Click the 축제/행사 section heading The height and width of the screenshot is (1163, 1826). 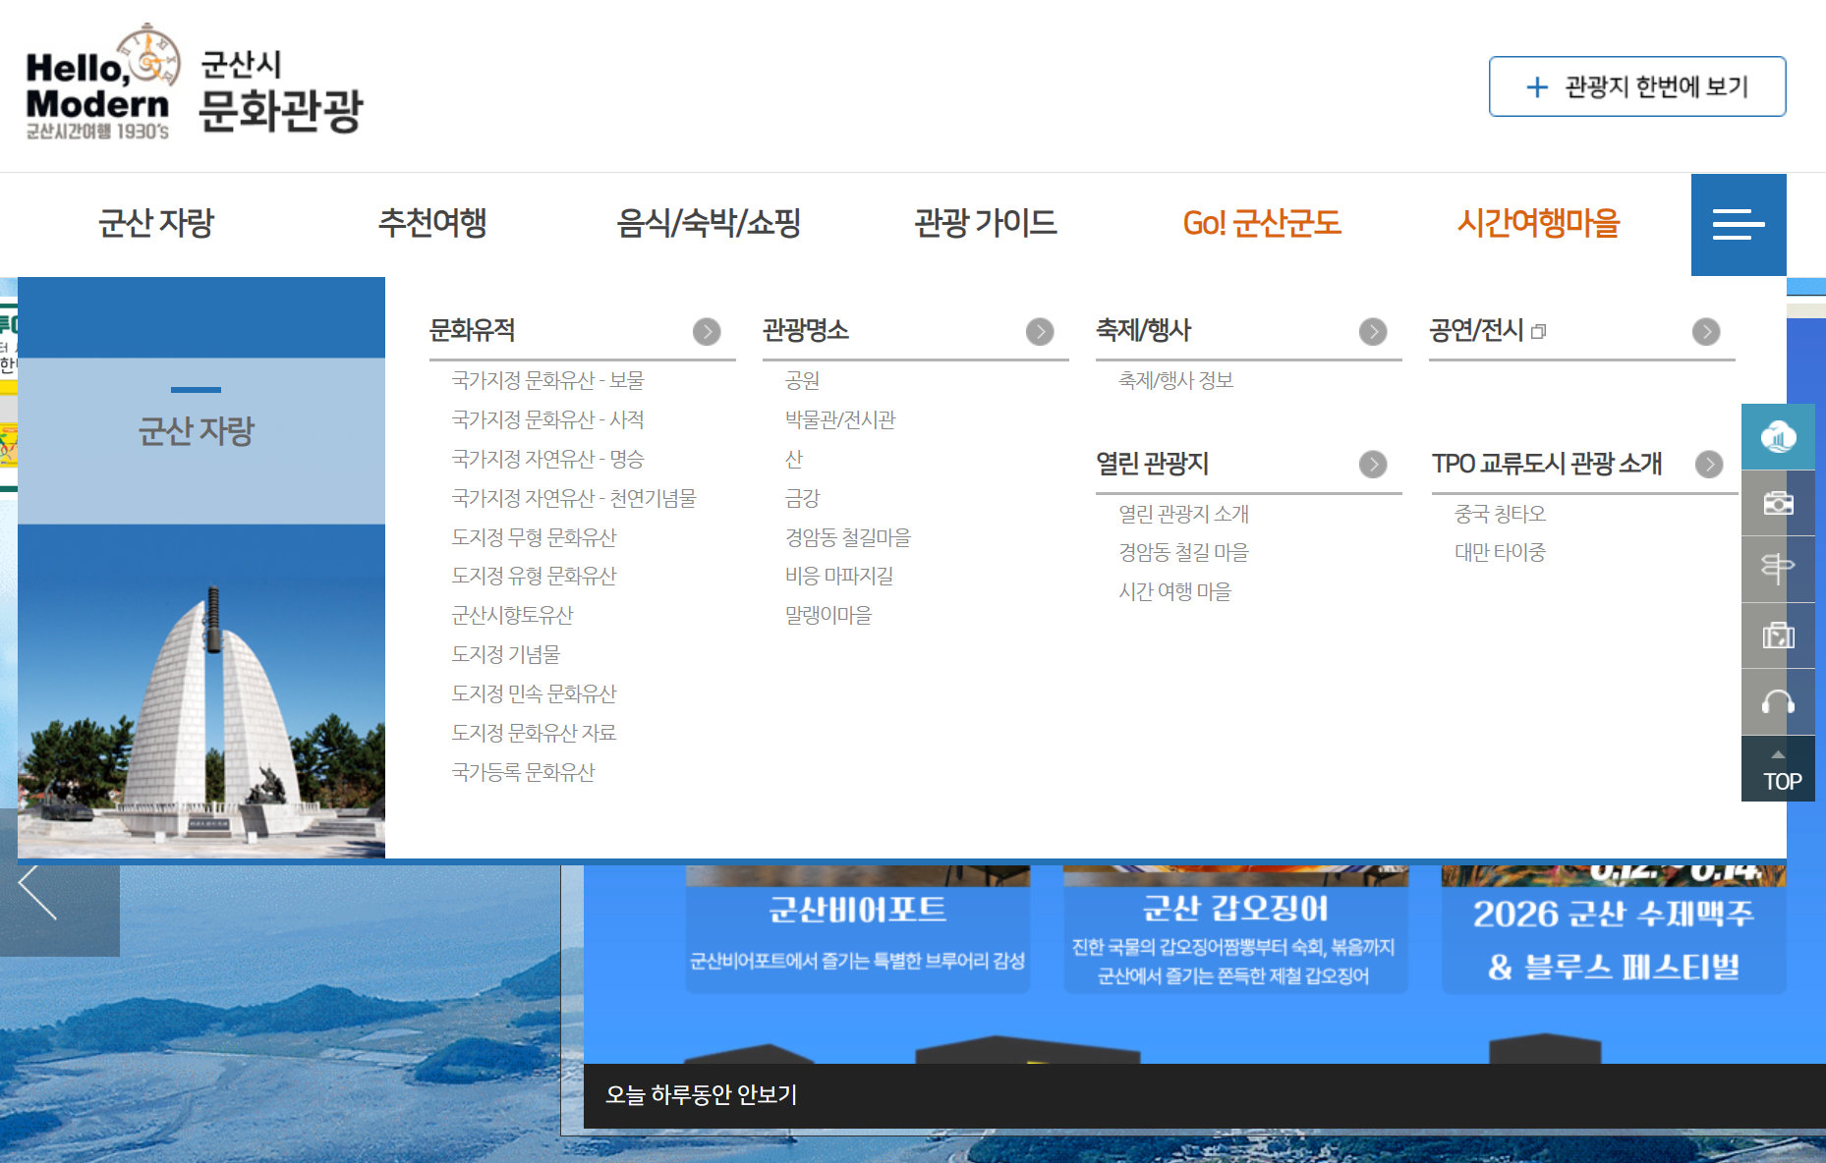(x=1143, y=330)
